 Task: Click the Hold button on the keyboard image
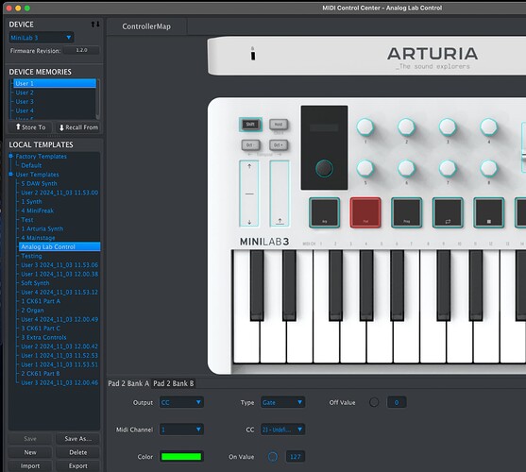click(279, 125)
